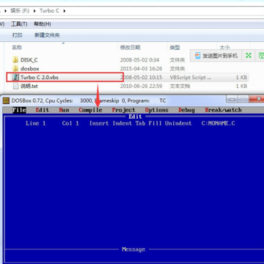Select the dosbox folder icon
264x264 pixels.
coord(15,69)
